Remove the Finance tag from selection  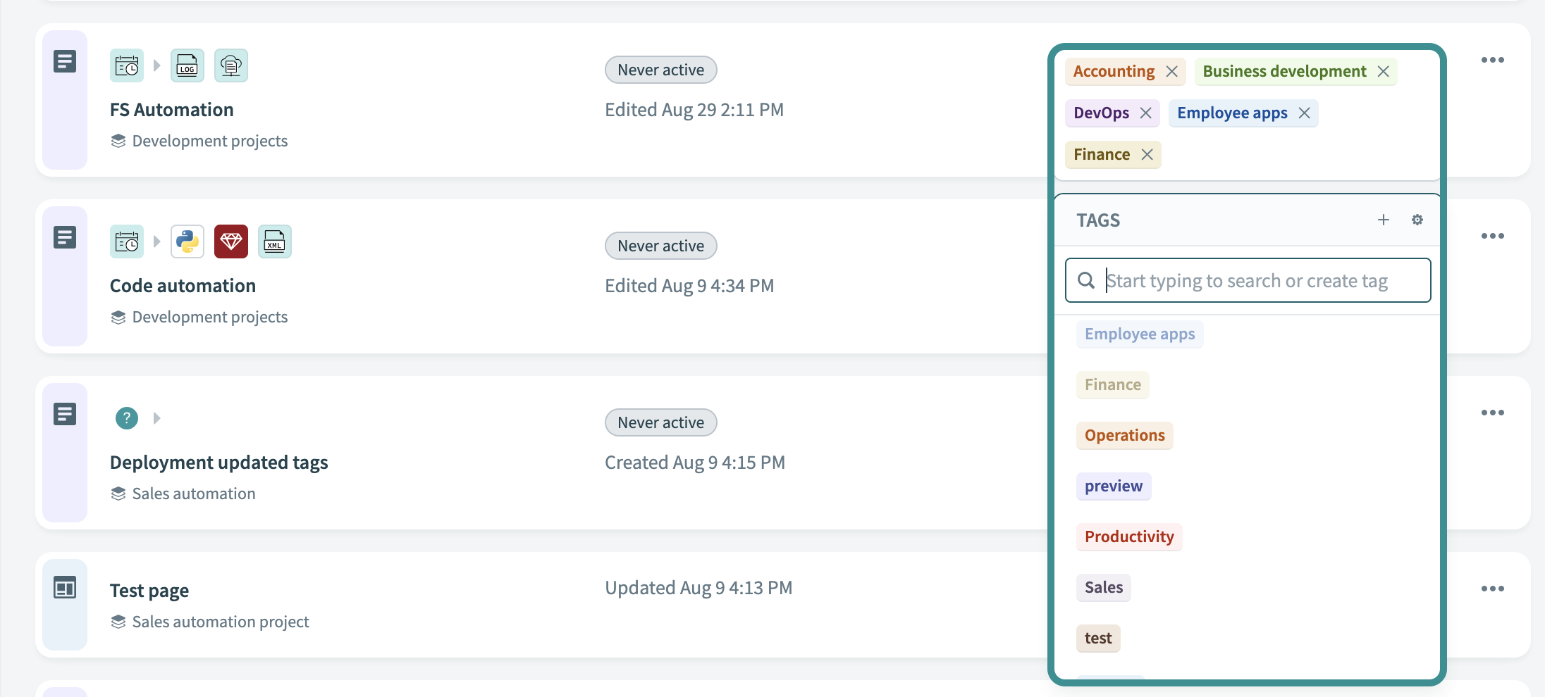coord(1147,154)
